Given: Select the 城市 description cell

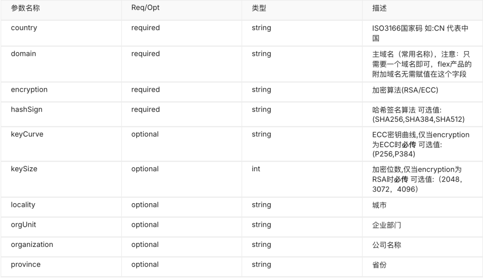Looking at the screenshot, I should (380, 205).
